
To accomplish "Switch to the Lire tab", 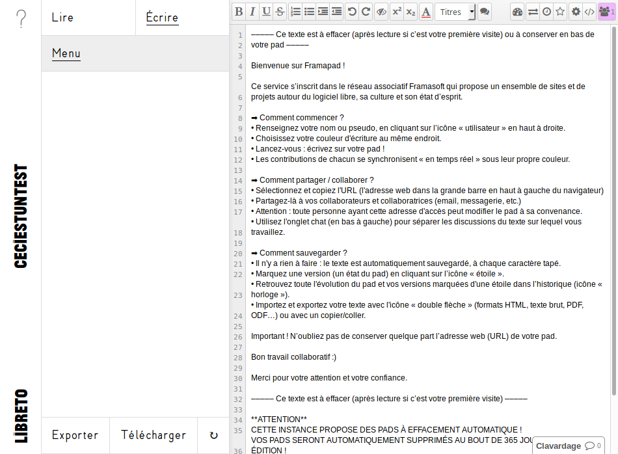I will pyautogui.click(x=88, y=18).
